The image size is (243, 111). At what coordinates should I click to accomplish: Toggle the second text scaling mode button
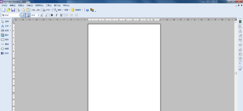28,15
